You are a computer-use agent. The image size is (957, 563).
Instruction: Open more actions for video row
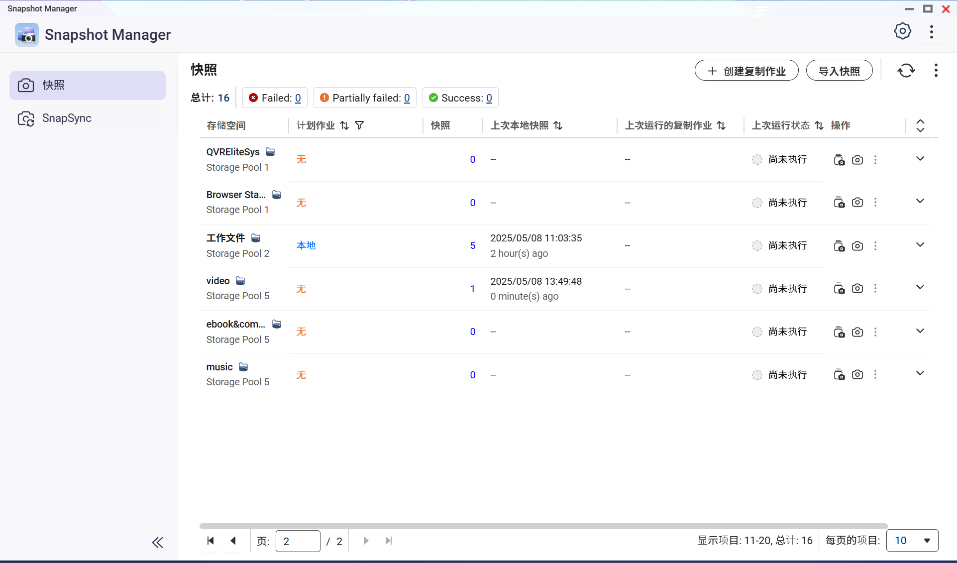(x=875, y=289)
